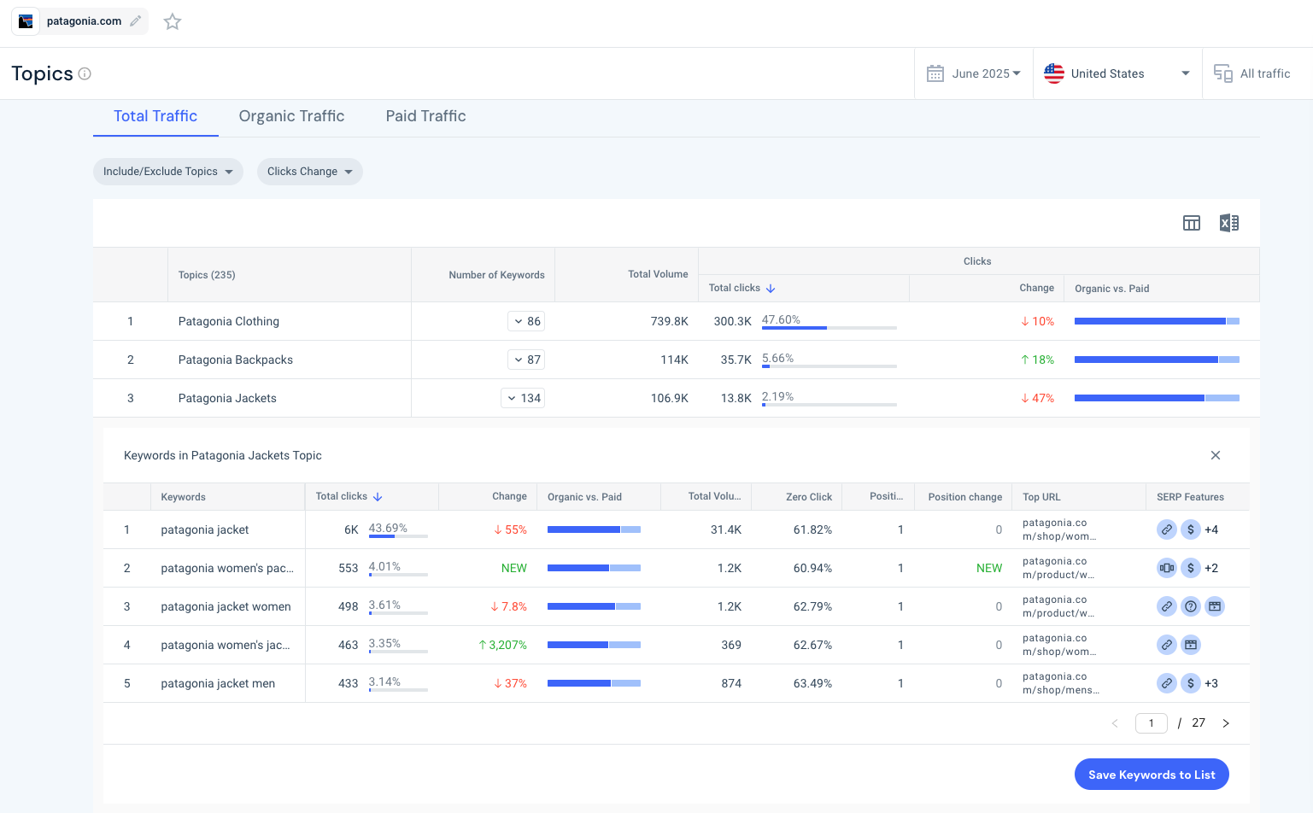Click the carousel SERP icon in patagonia women's pac row
Viewport: 1313px width, 813px height.
pos(1167,568)
